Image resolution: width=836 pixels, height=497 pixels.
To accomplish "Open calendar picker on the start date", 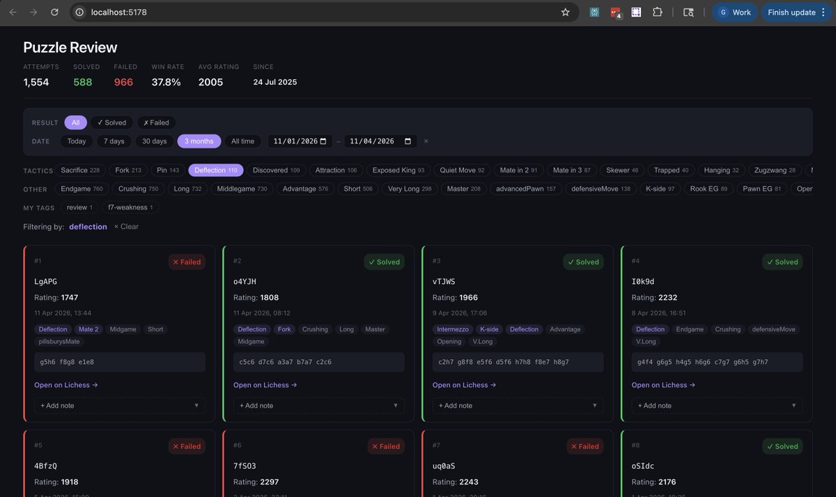I will click(323, 141).
